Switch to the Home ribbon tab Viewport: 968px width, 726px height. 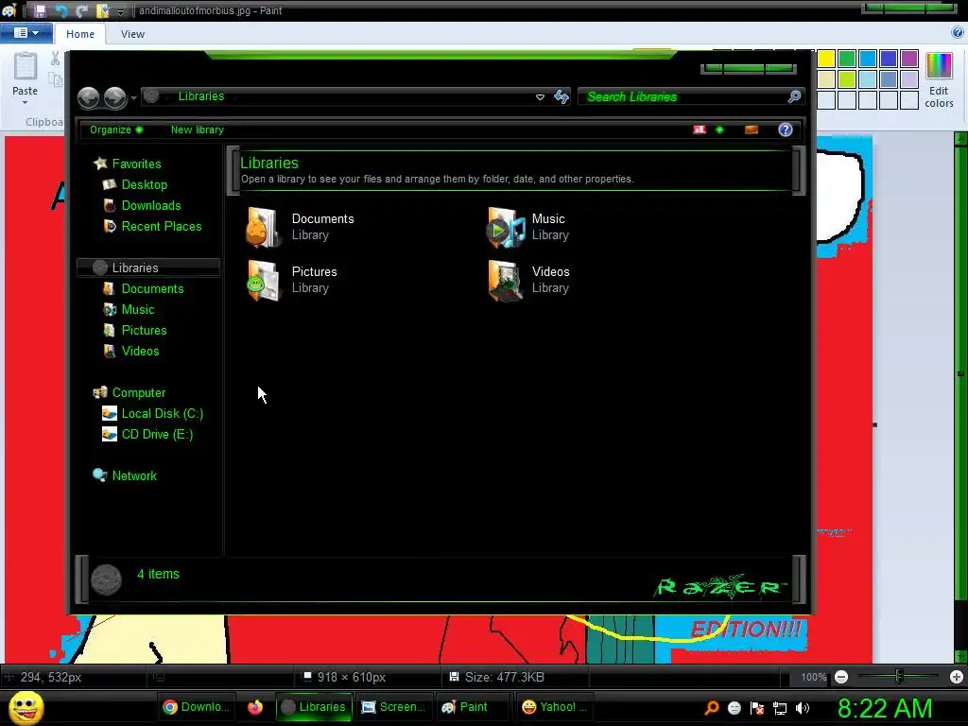coord(80,34)
